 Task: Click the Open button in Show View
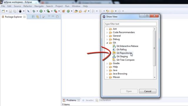click(x=129, y=91)
